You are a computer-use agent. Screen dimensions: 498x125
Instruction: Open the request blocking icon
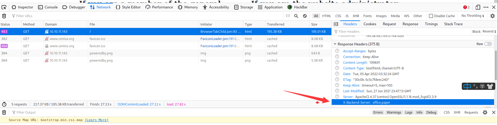[x=305, y=16]
